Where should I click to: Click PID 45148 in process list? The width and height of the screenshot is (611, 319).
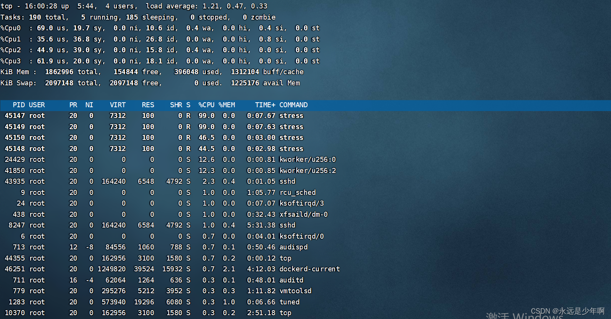(15, 149)
